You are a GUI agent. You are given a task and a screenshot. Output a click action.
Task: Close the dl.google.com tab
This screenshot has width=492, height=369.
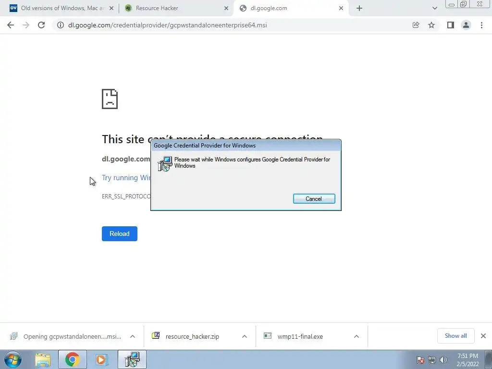coord(341,9)
